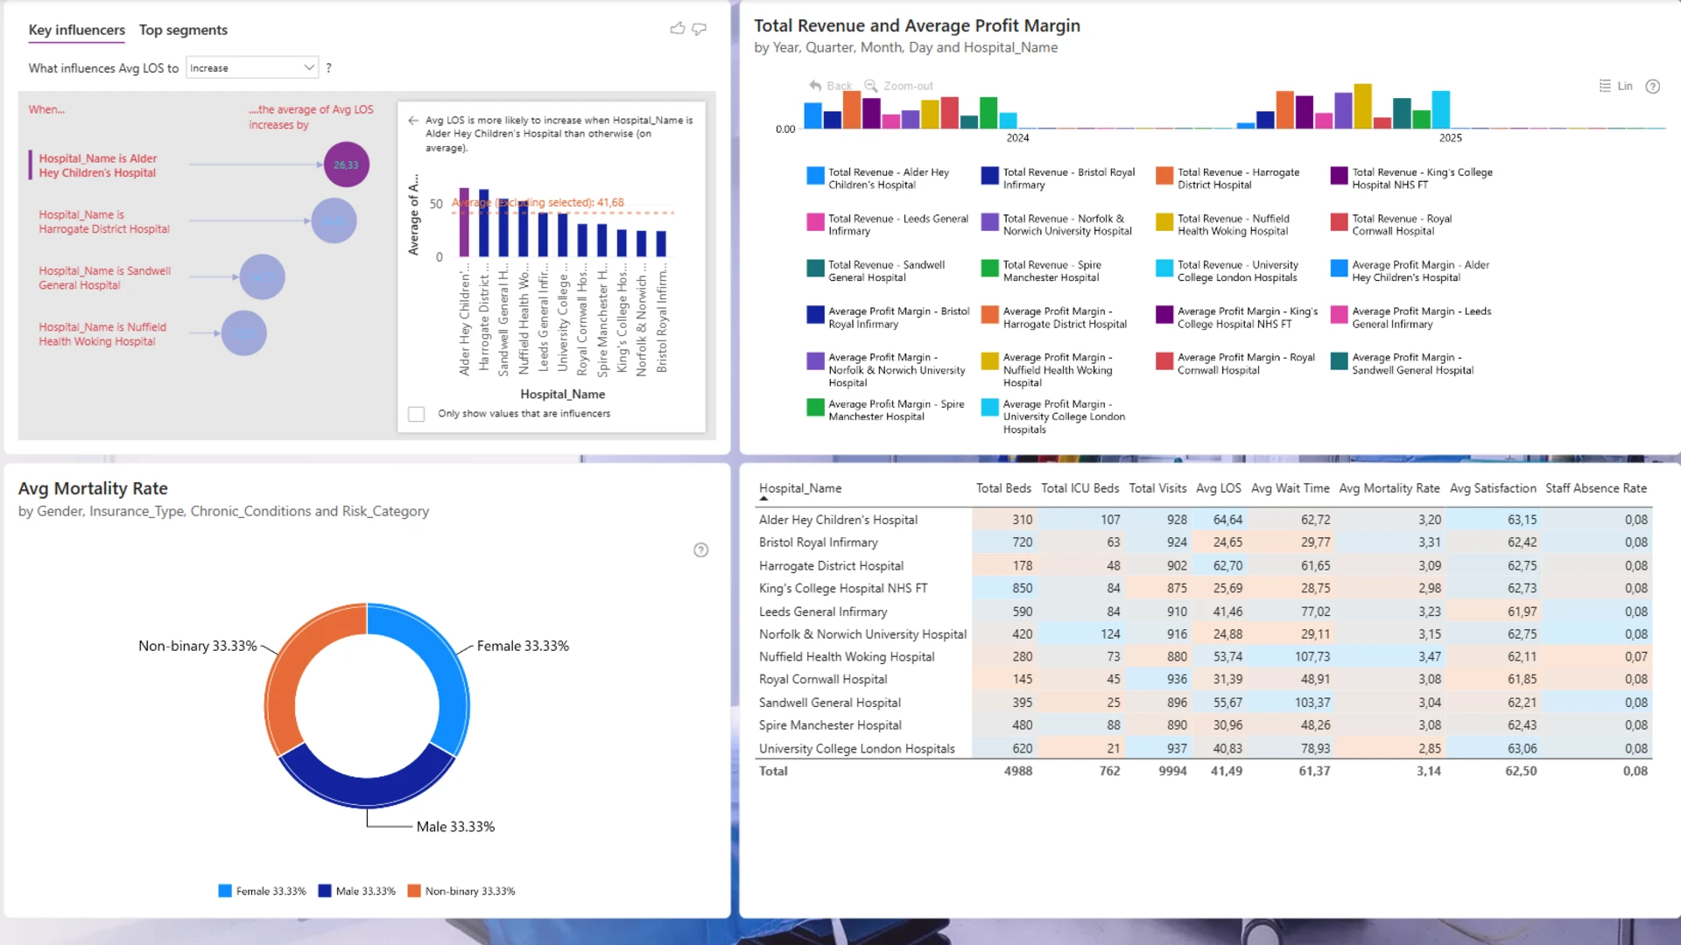The width and height of the screenshot is (1681, 945).
Task: Open help icon on mortality chart
Action: tap(700, 549)
